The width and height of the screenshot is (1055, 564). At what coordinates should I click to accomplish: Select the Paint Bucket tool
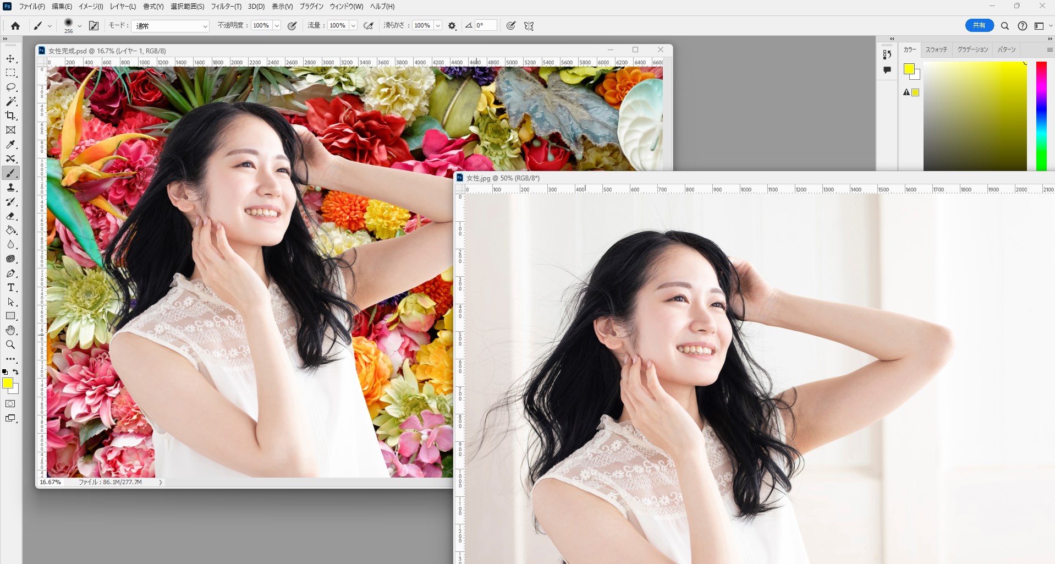tap(10, 231)
